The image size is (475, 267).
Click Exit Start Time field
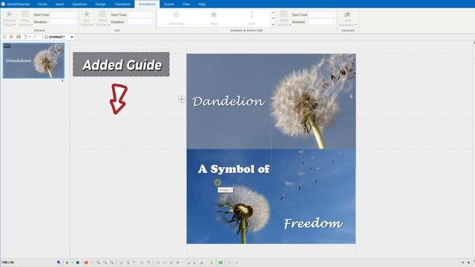[x=141, y=15]
